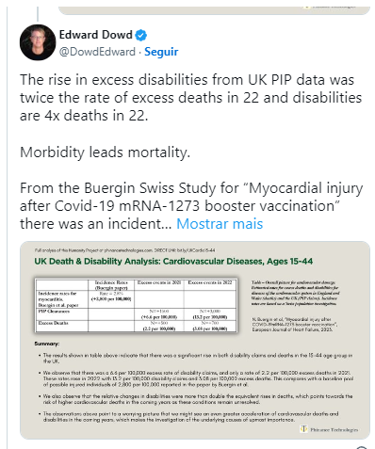This screenshot has height=449, width=375.
Task: Open the @DowdEdward handle link
Action: click(x=97, y=52)
